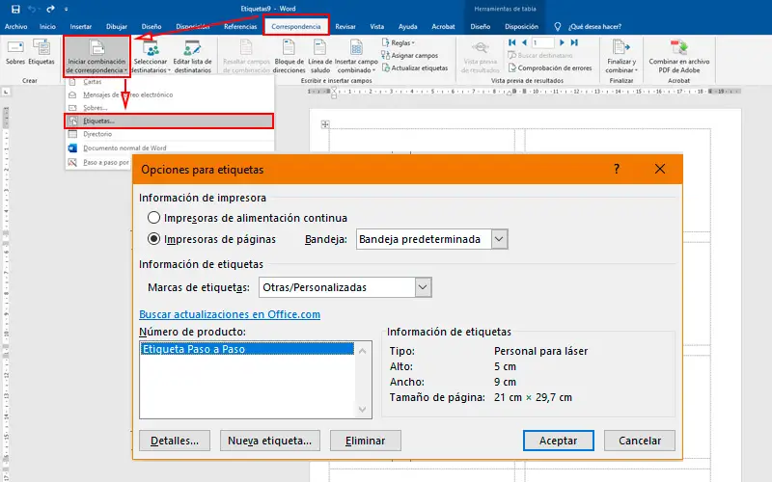Switch to the Vista tab
This screenshot has width=772, height=482.
[376, 27]
